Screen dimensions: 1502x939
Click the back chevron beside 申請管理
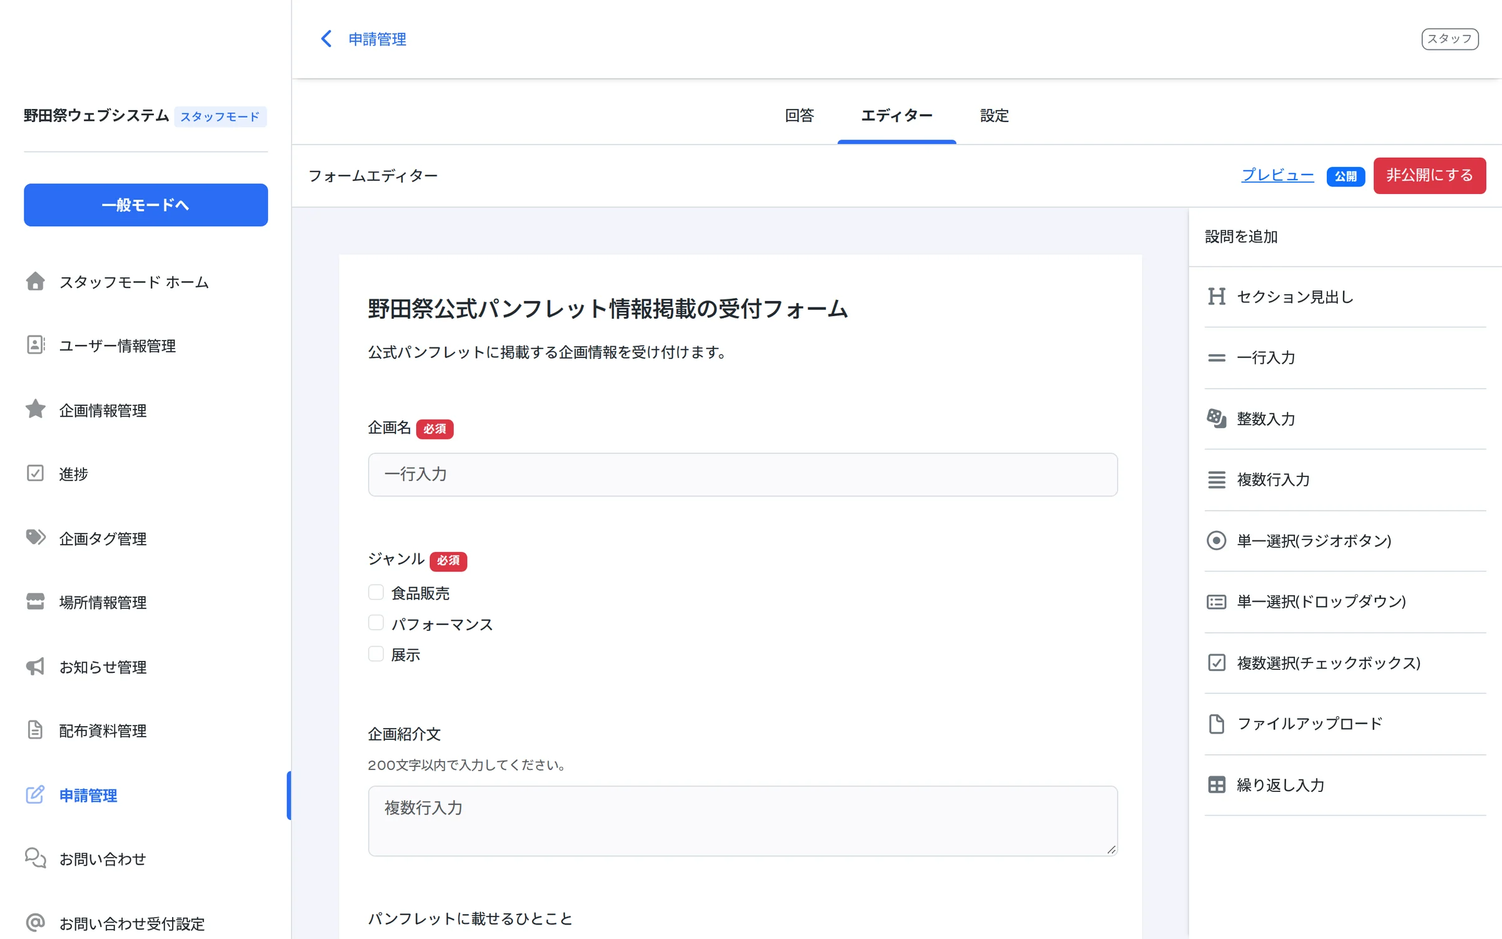[x=326, y=39]
